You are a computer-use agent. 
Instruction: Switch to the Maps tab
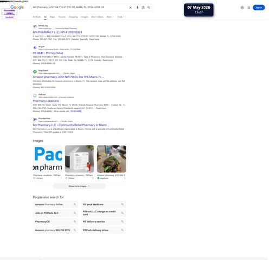click(53, 17)
